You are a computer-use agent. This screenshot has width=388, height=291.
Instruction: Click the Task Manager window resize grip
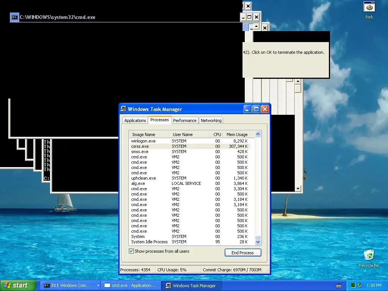pyautogui.click(x=268, y=271)
